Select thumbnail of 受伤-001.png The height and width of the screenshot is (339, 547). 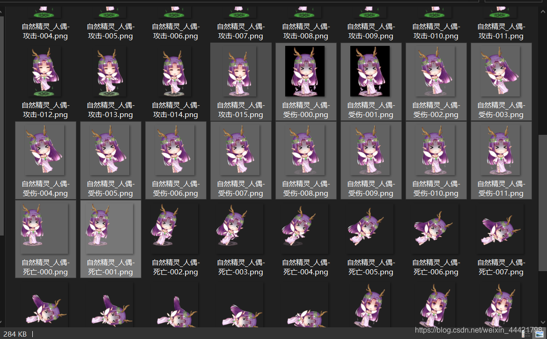(x=370, y=72)
